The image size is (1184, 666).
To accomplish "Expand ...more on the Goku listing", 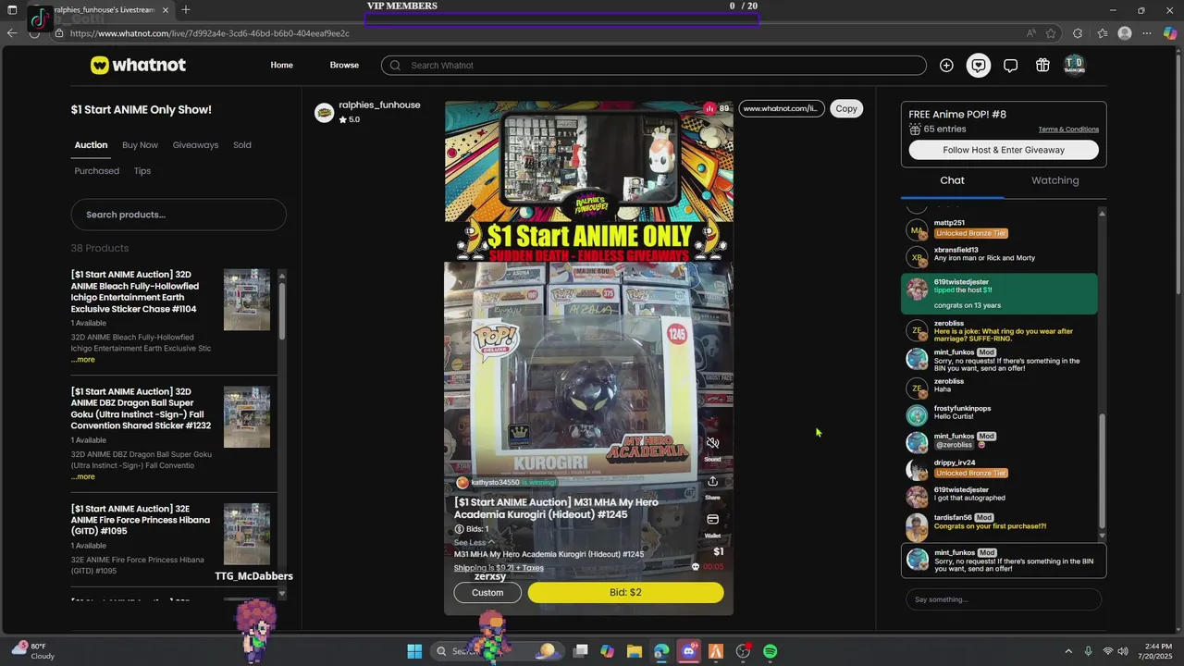I will click(83, 476).
